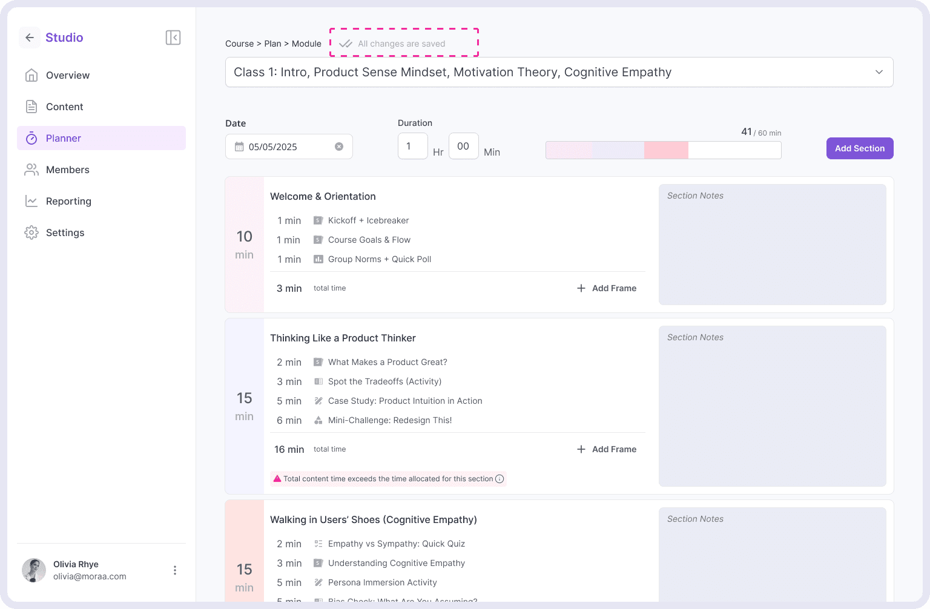Click Section Notes for Walking in Users' Shoes
930x609 pixels.
pyautogui.click(x=773, y=555)
